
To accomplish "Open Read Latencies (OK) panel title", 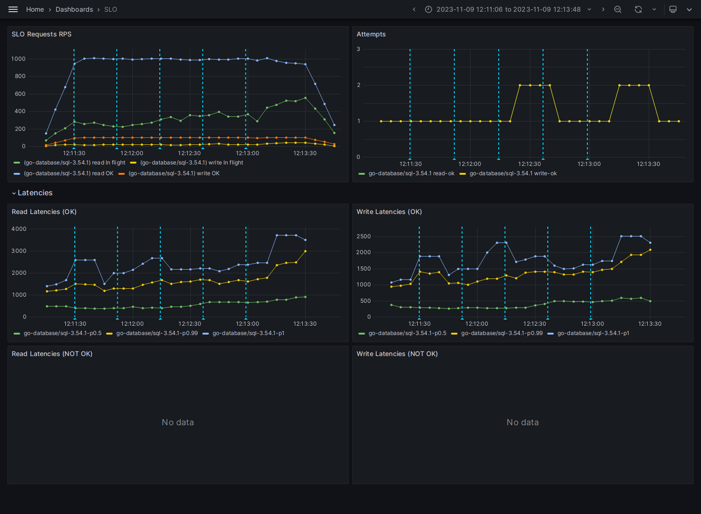I will [44, 212].
